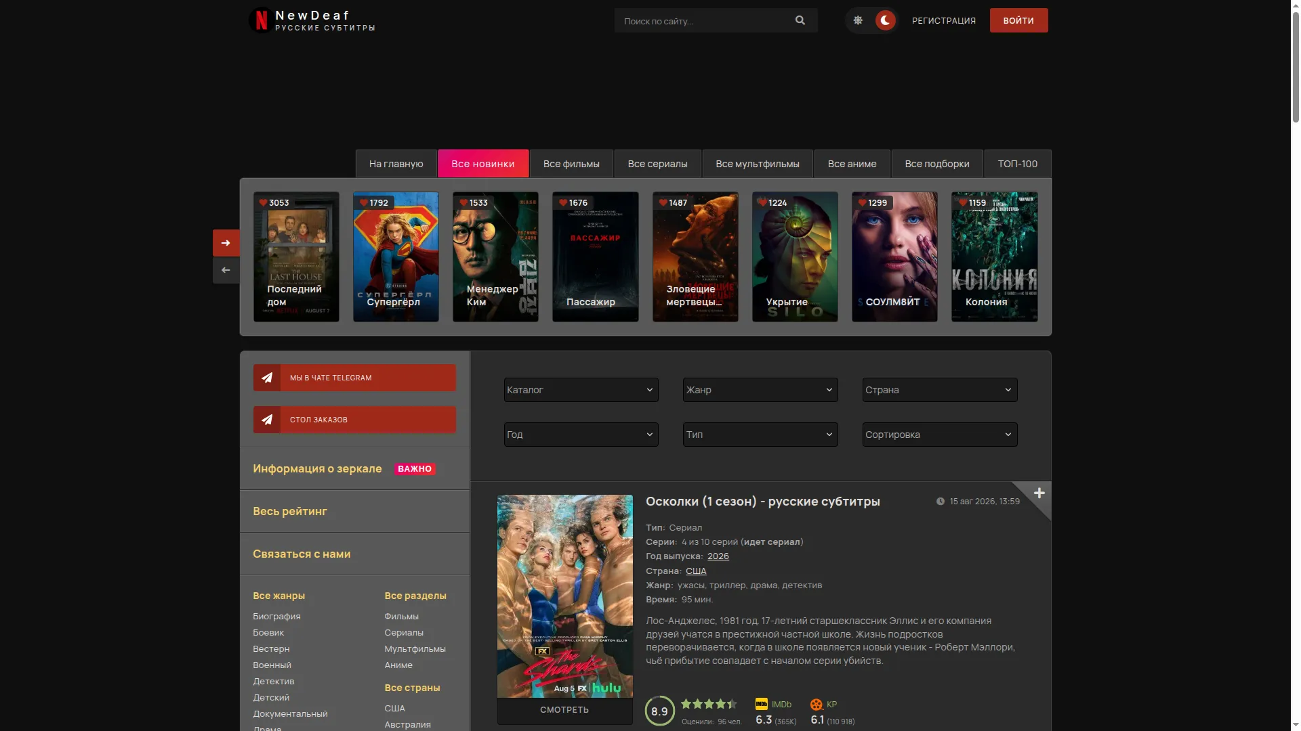The width and height of the screenshot is (1301, 731).
Task: Open the Биография genre link
Action: pyautogui.click(x=276, y=617)
